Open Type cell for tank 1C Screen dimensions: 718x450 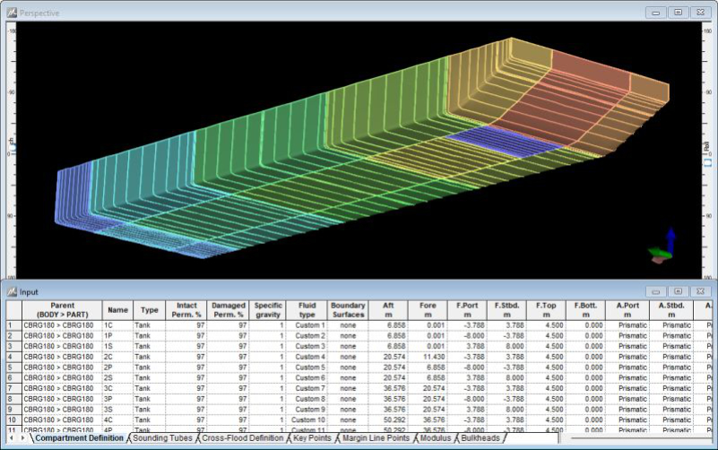149,325
